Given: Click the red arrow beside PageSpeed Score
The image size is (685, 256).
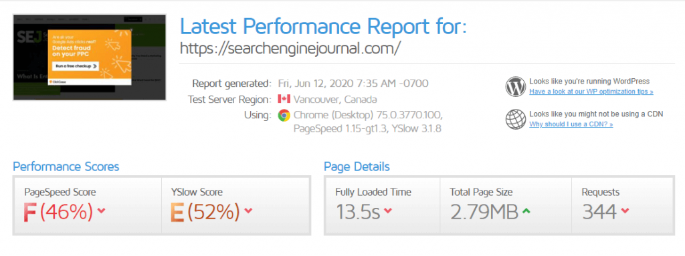Looking at the screenshot, I should [102, 211].
